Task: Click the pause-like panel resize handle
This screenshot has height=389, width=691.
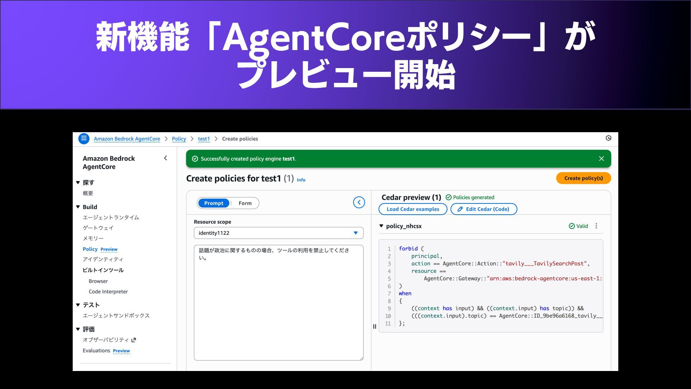Action: tap(375, 326)
